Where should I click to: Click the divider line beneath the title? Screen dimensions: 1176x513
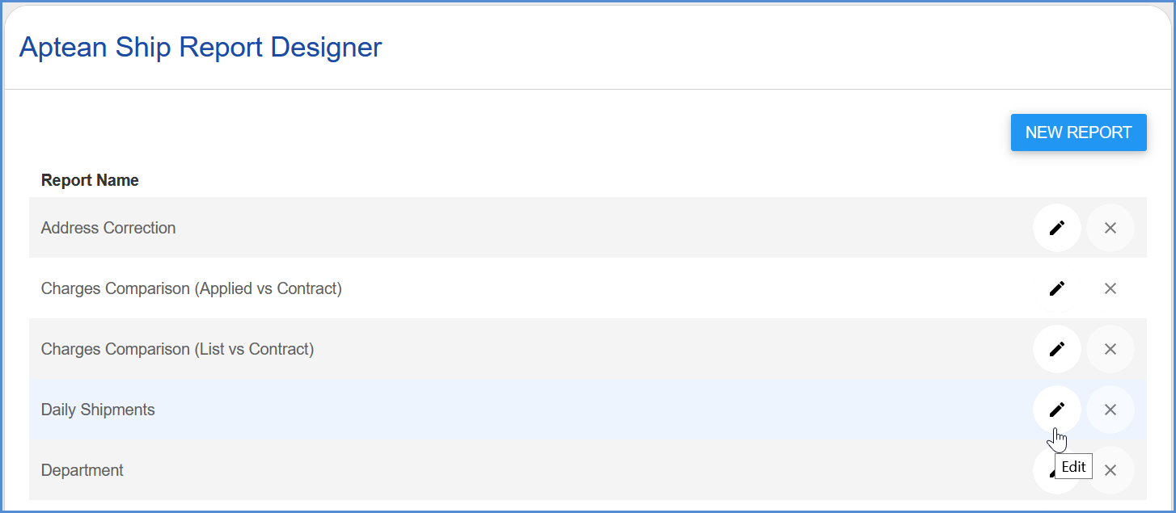click(x=588, y=89)
